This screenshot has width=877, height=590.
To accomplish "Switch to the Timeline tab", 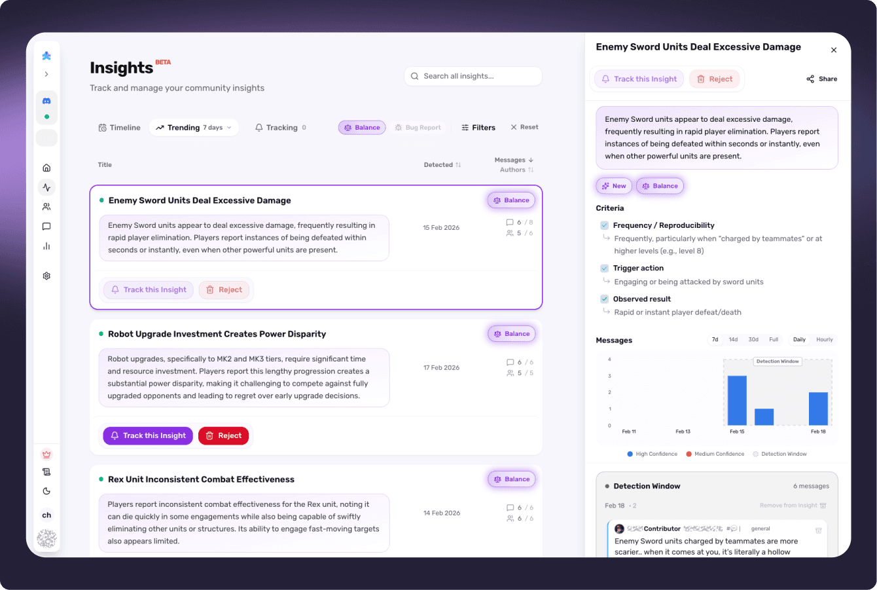I will pyautogui.click(x=119, y=127).
